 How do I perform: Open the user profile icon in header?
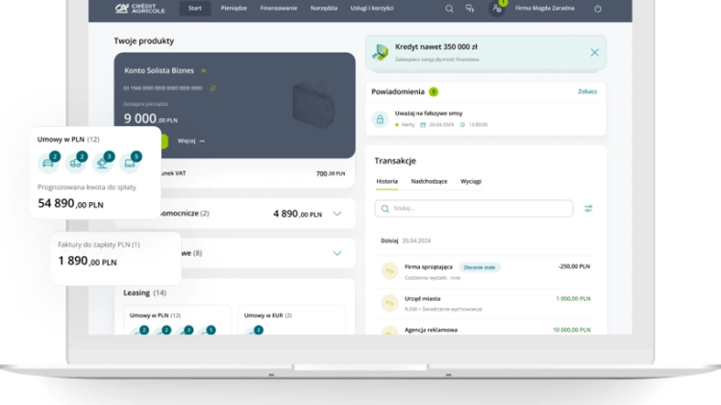coord(497,9)
